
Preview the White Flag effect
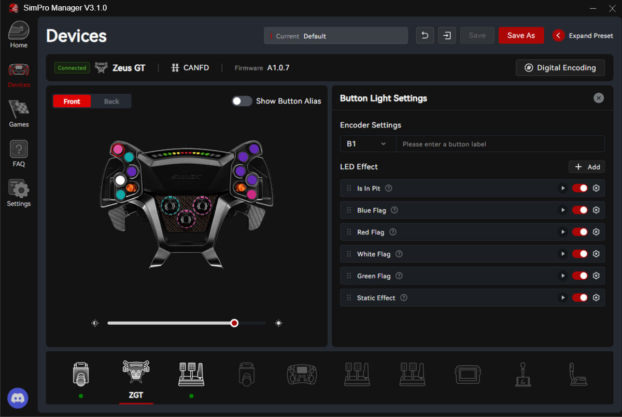(x=563, y=254)
